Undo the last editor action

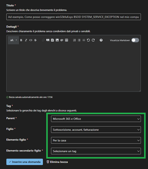click(x=88, y=40)
